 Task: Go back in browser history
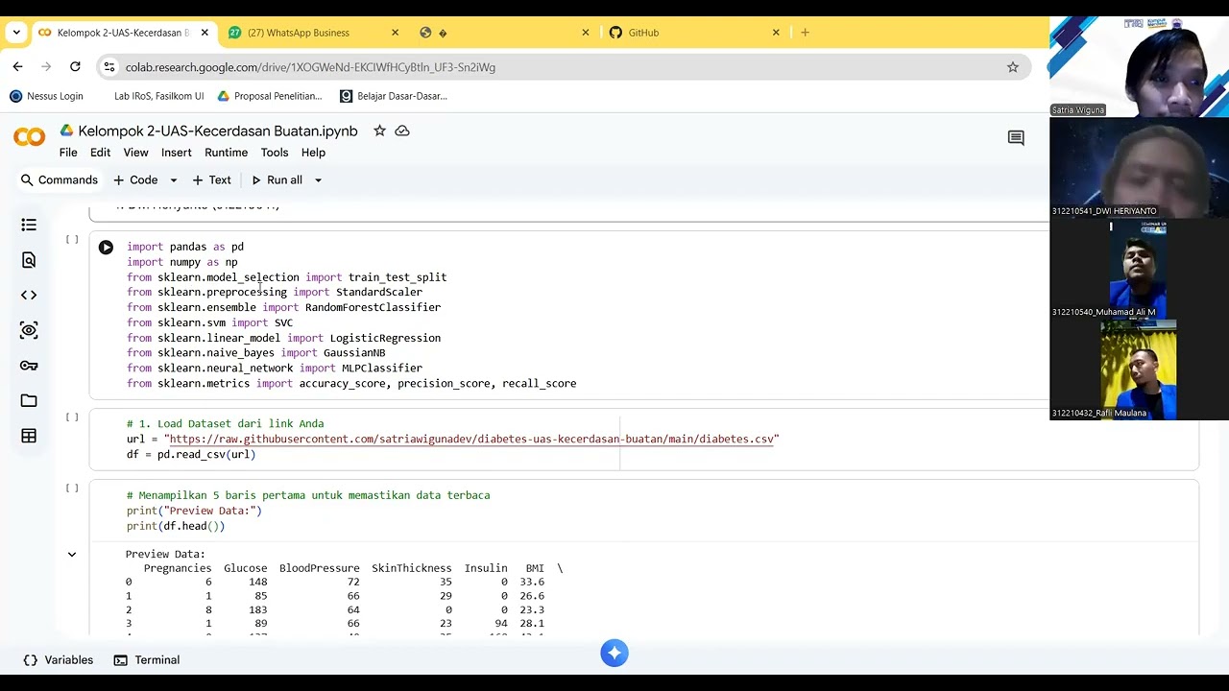17,67
